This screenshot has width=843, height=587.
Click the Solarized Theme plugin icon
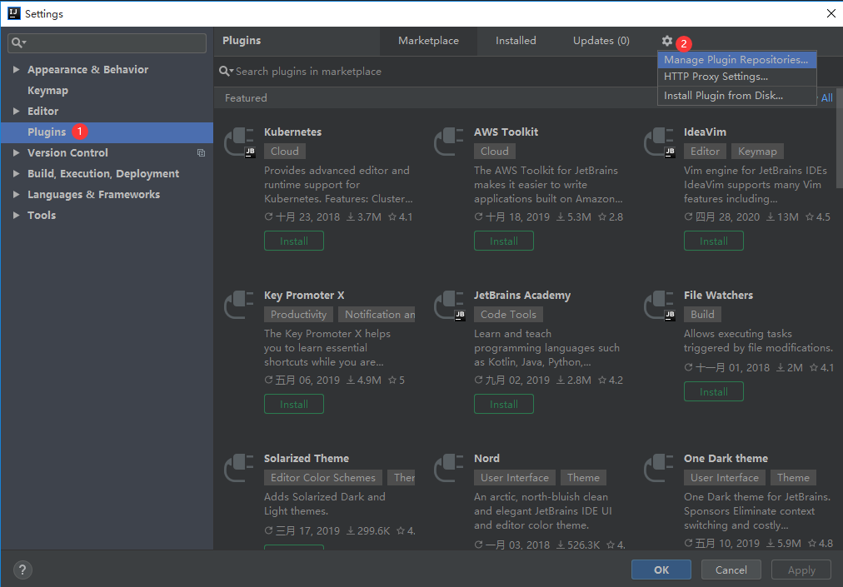[x=239, y=468]
